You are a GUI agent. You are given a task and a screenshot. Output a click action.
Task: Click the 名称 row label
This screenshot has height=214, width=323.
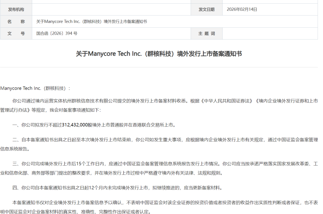(16, 21)
